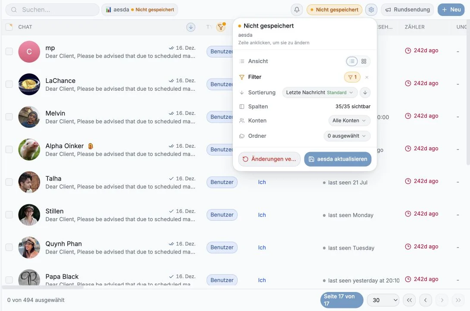Screen dimensions: 470x311
Task: Select the checkbox for Melvin chat
Action: point(9,117)
